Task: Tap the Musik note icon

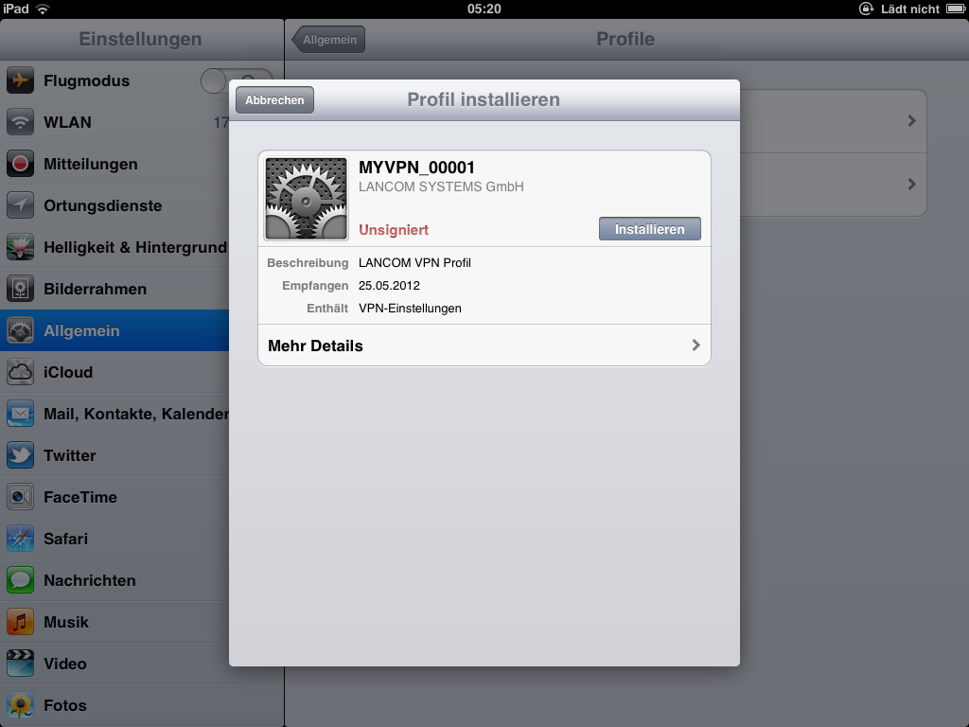Action: tap(21, 622)
